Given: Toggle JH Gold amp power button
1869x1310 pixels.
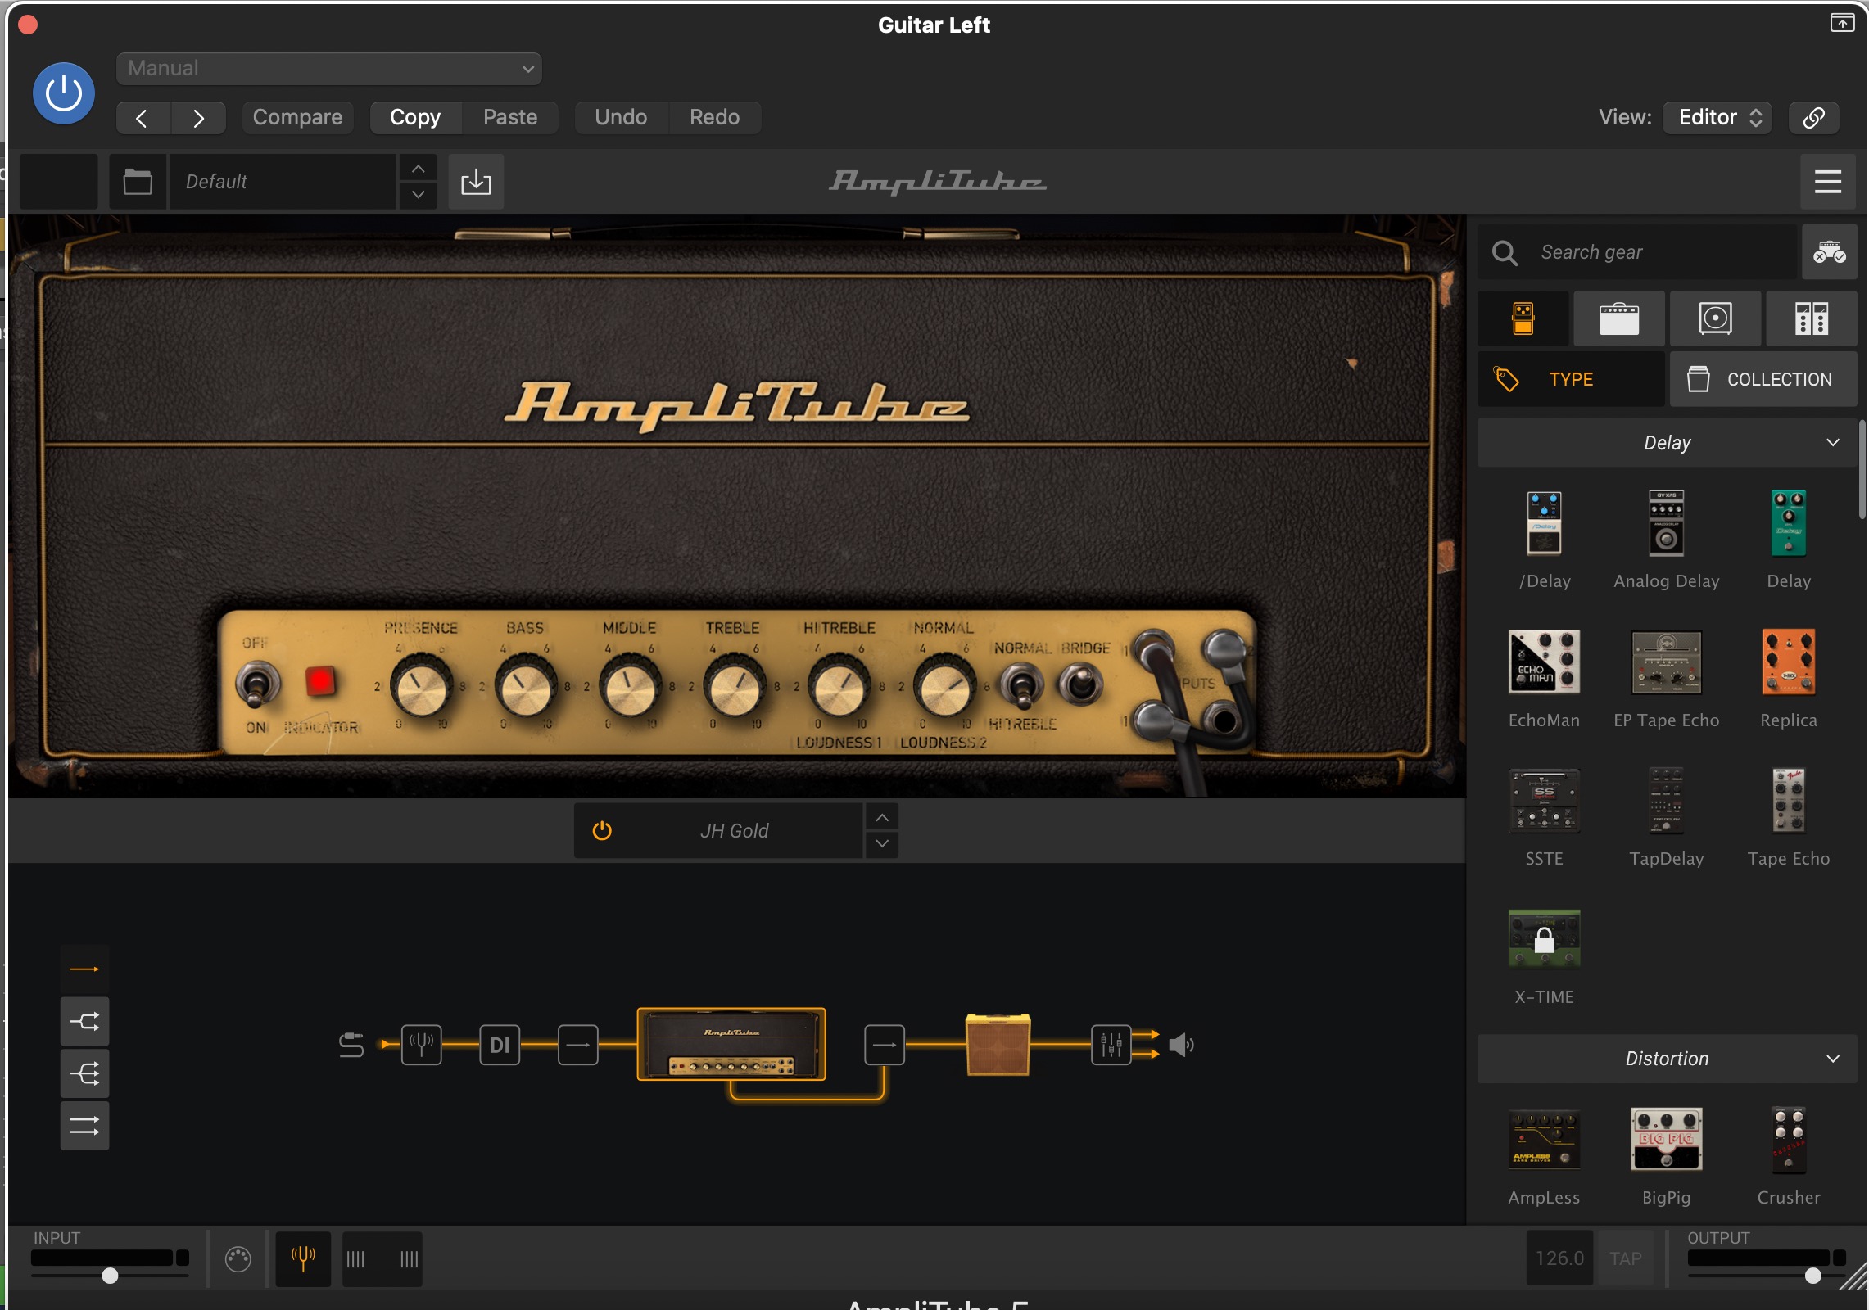Looking at the screenshot, I should pos(602,831).
